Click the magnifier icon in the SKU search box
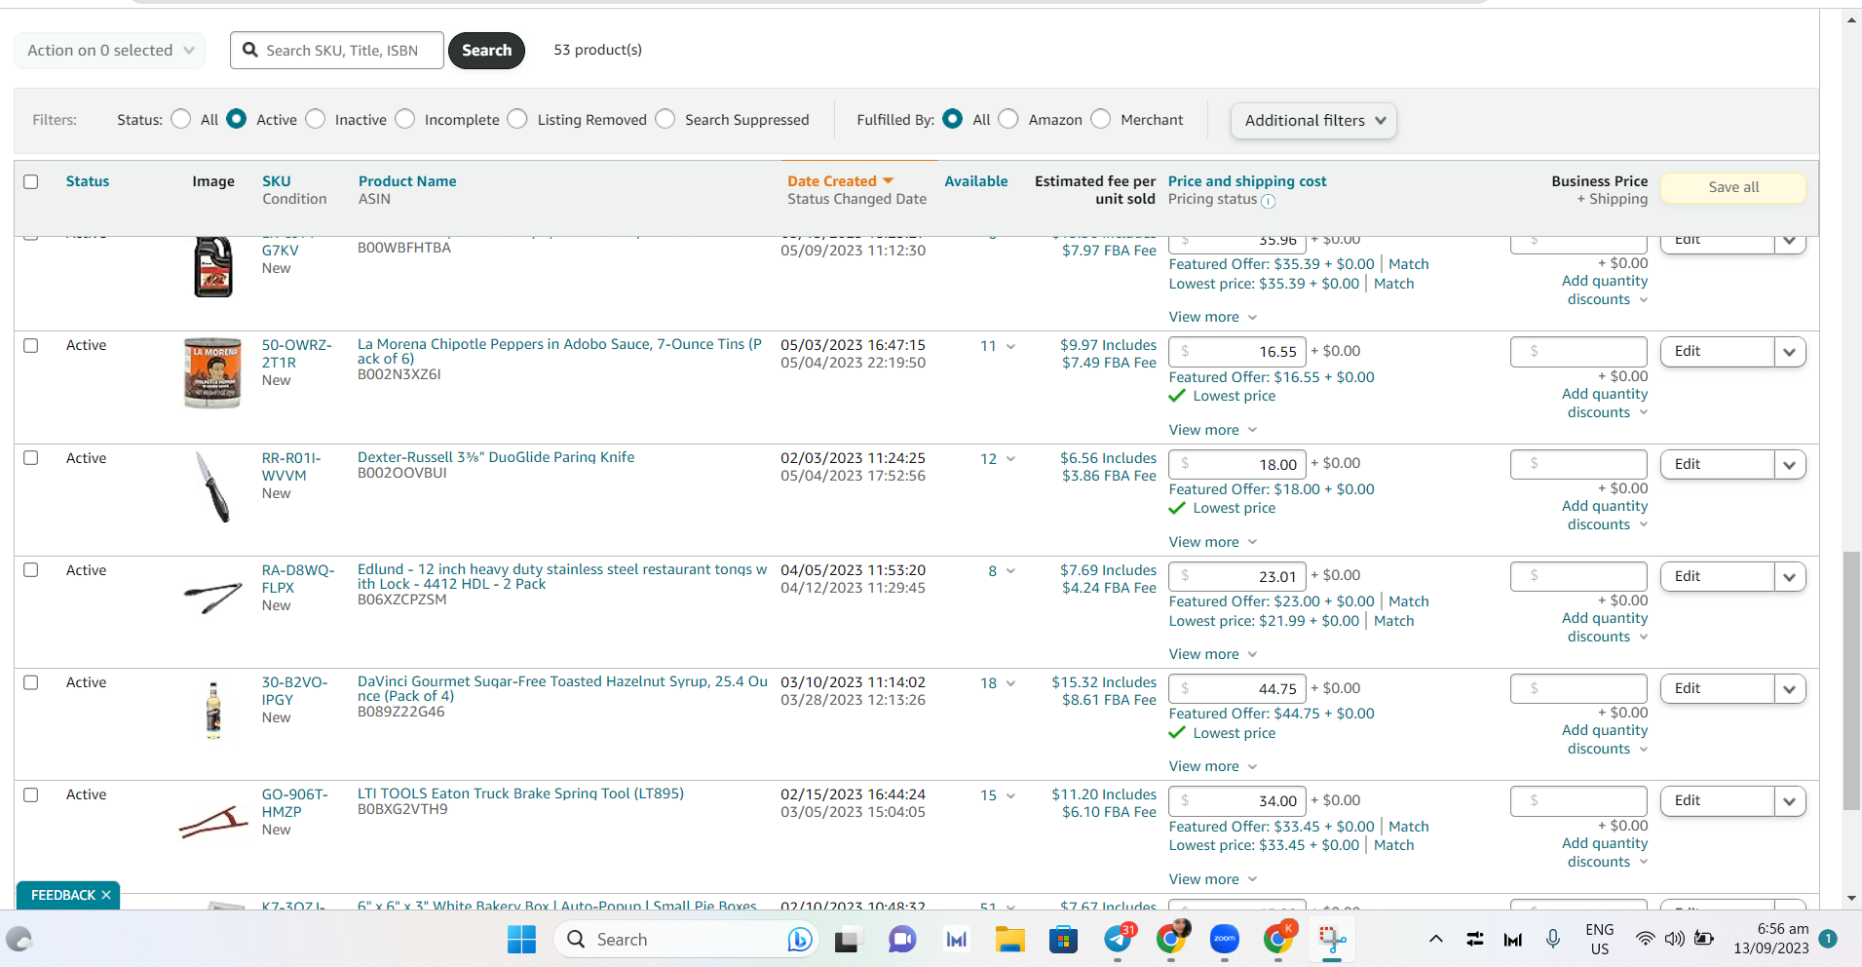The image size is (1862, 967). tap(250, 50)
